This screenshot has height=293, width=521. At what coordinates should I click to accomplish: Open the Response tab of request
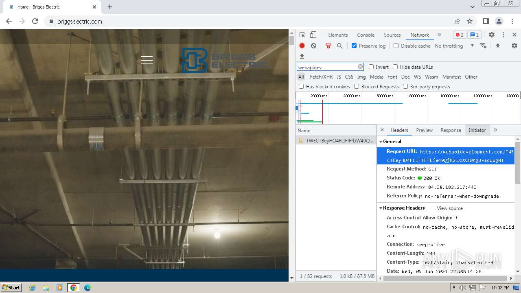point(451,130)
